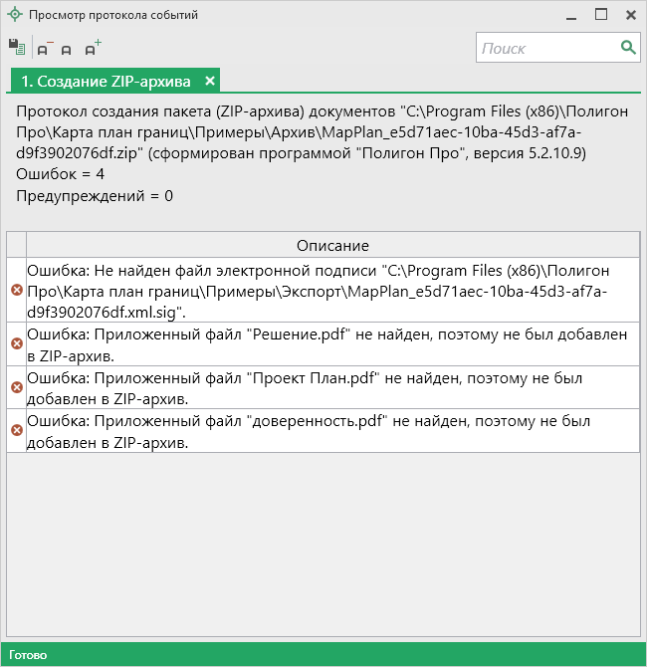The width and height of the screenshot is (647, 667).
Task: Minimize the event protocol window
Action: point(571,15)
